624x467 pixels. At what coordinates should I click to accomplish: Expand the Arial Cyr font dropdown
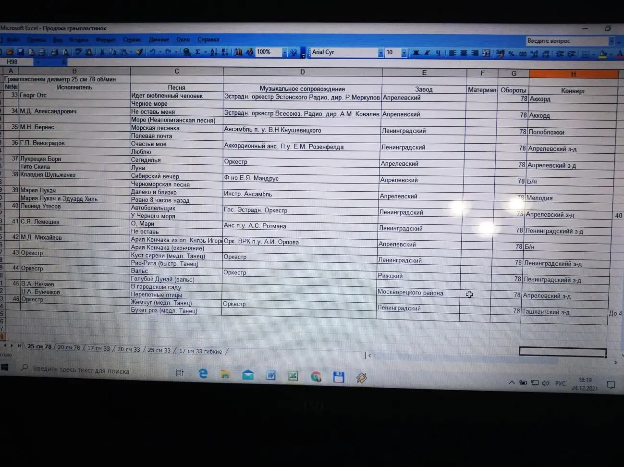click(380, 52)
